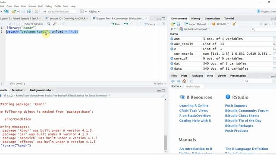Go forward in Help pane history
276x155 pixels.
[179, 81]
